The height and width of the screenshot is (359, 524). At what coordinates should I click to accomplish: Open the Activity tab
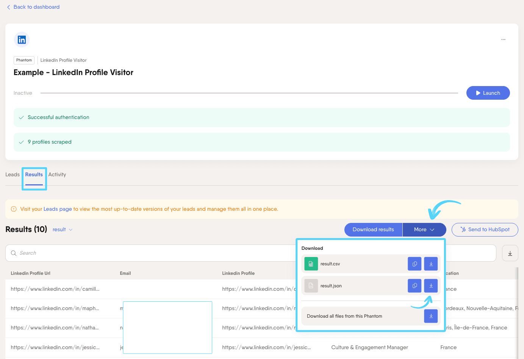pyautogui.click(x=57, y=175)
